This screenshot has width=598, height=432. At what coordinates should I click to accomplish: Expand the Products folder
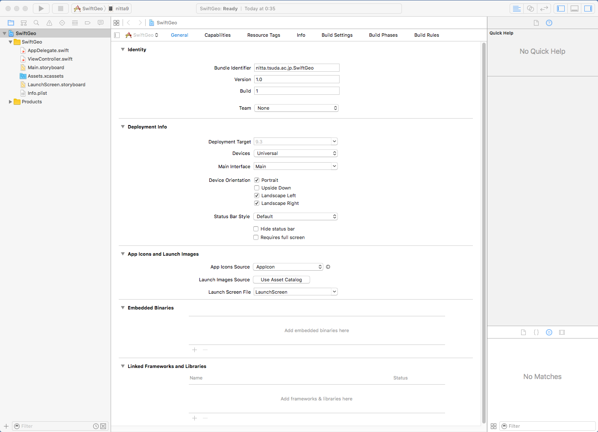pyautogui.click(x=10, y=102)
